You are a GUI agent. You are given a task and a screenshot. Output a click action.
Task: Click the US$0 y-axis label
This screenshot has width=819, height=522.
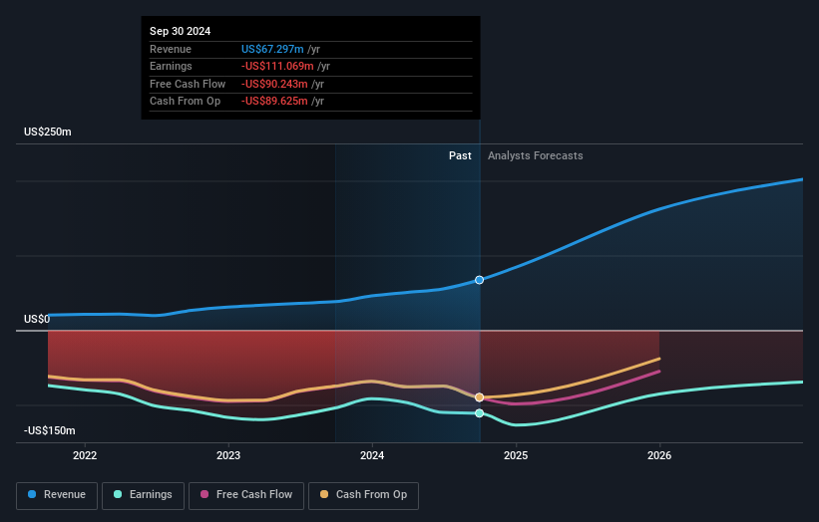(x=37, y=319)
